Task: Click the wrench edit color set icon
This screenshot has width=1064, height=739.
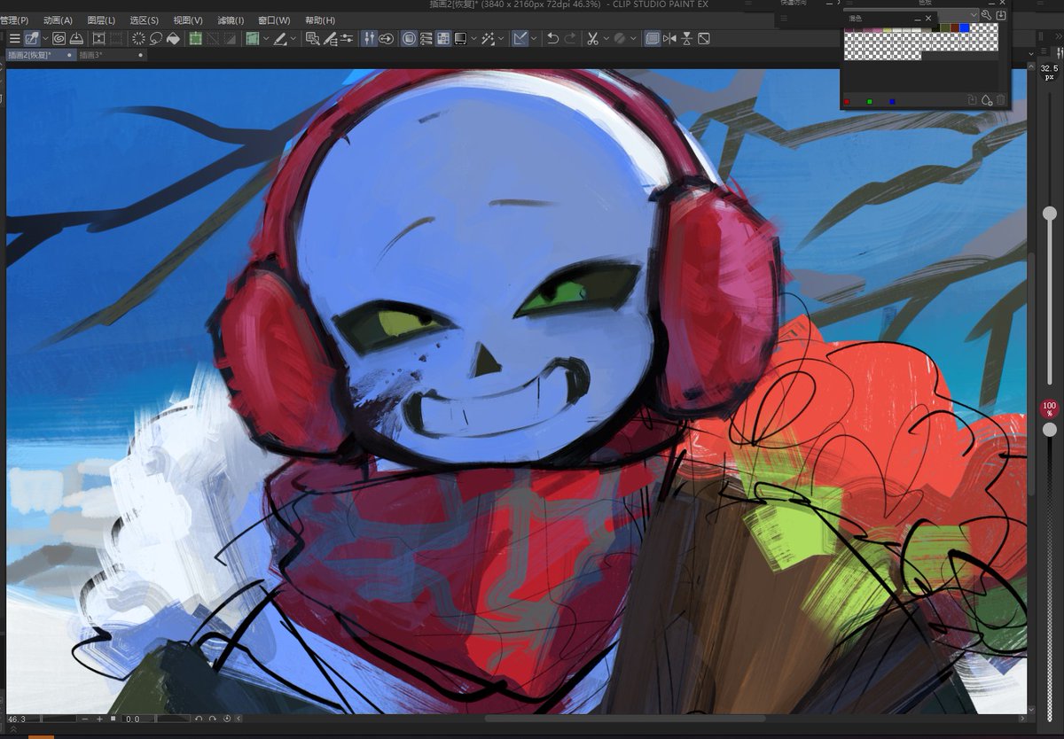Action: point(986,15)
